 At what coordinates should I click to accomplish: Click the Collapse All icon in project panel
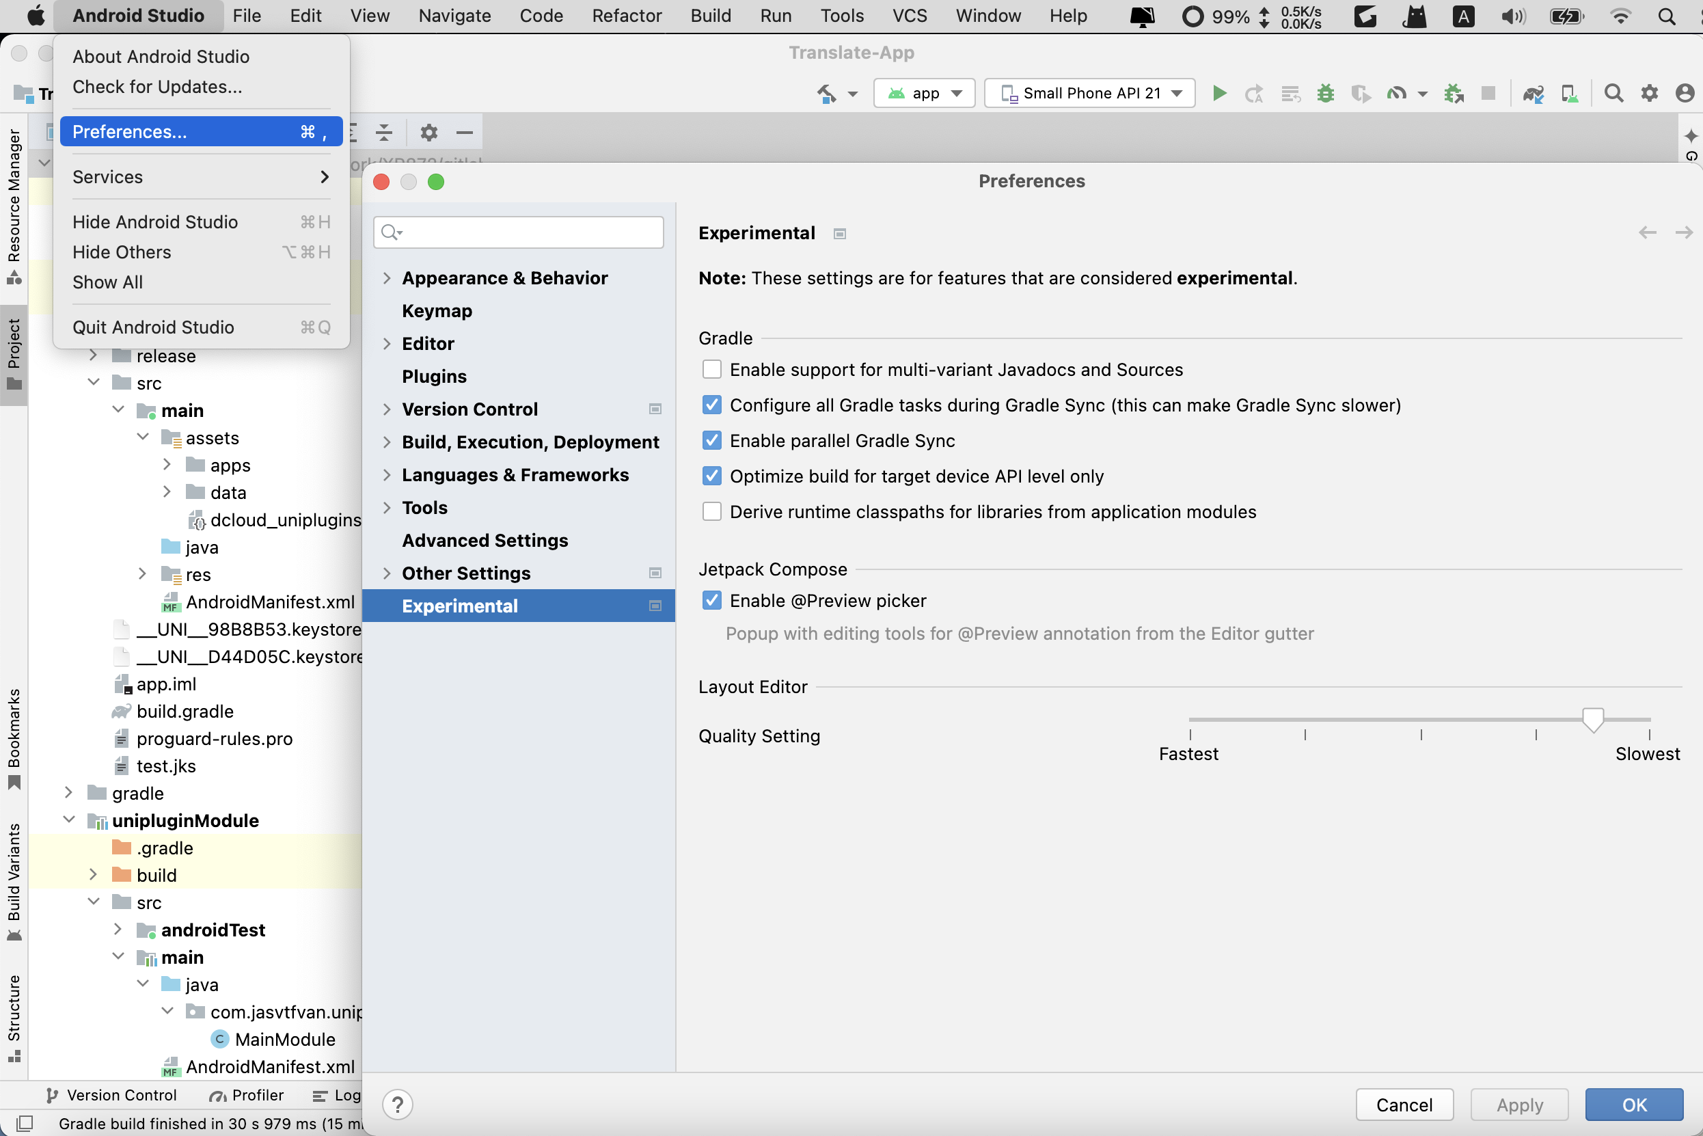384,133
